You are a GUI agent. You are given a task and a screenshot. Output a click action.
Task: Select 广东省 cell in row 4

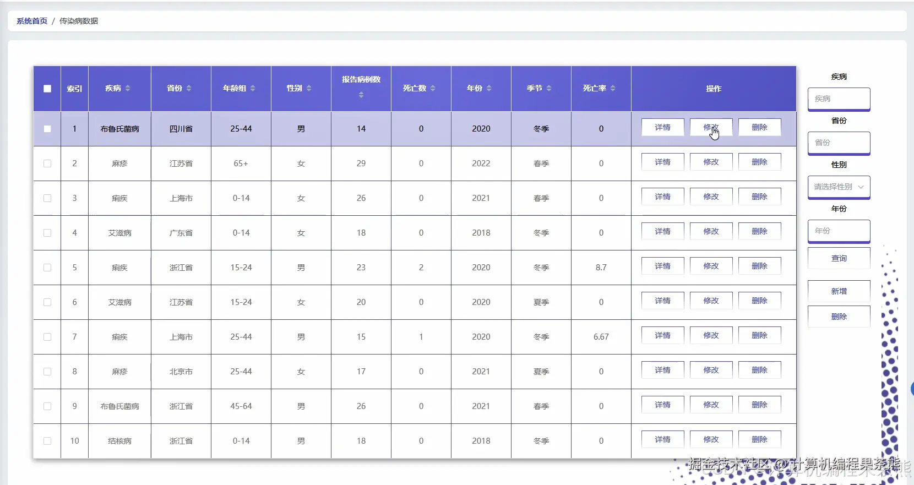coord(181,233)
